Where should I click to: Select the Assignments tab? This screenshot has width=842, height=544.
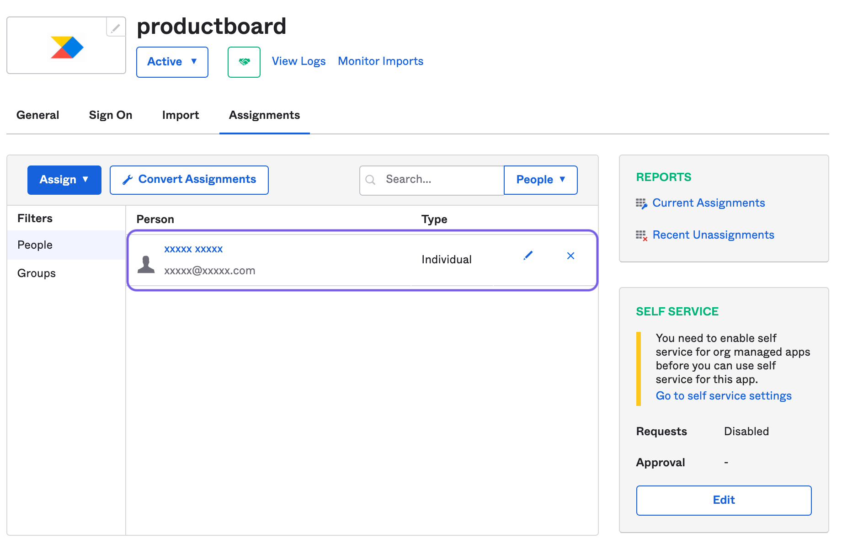pos(264,115)
